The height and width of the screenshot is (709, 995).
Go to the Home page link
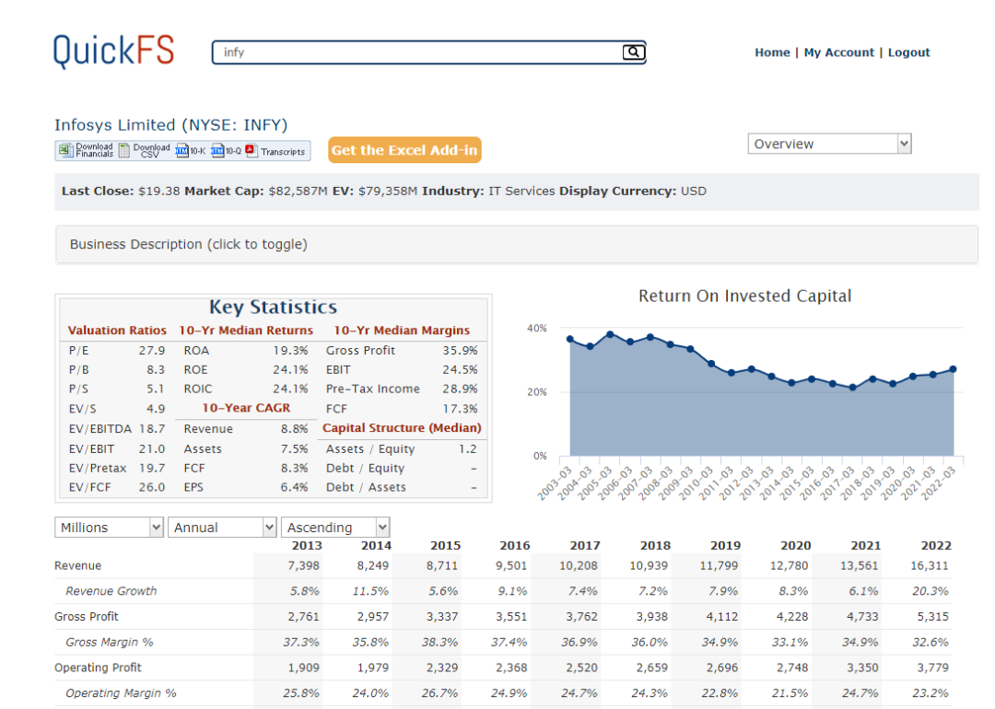(772, 52)
